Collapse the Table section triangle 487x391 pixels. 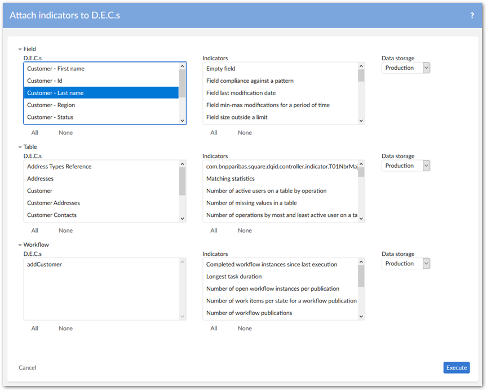pos(20,148)
